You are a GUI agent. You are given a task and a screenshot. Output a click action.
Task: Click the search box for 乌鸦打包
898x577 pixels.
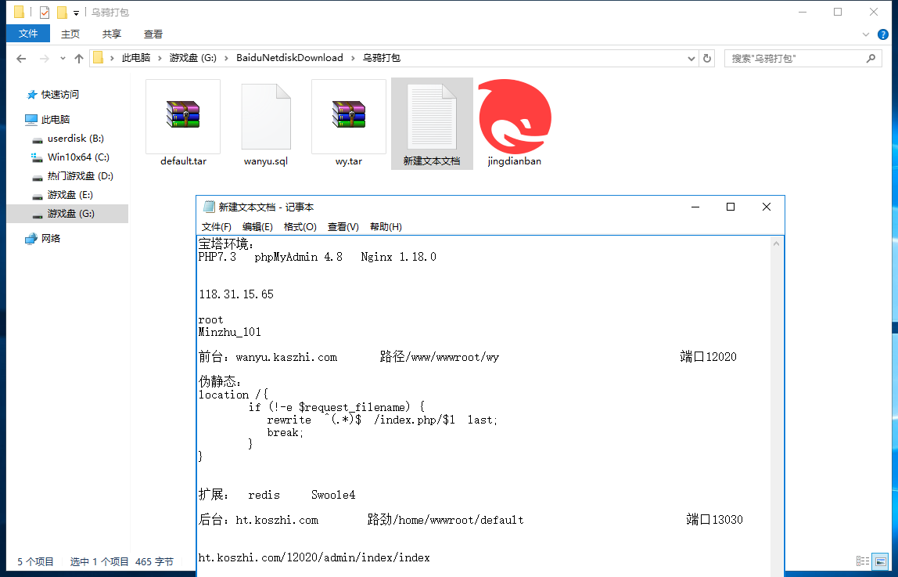click(794, 58)
